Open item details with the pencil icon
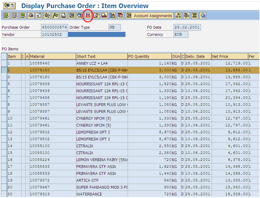Image resolution: width=260 pixels, height=198 pixels. [96, 15]
